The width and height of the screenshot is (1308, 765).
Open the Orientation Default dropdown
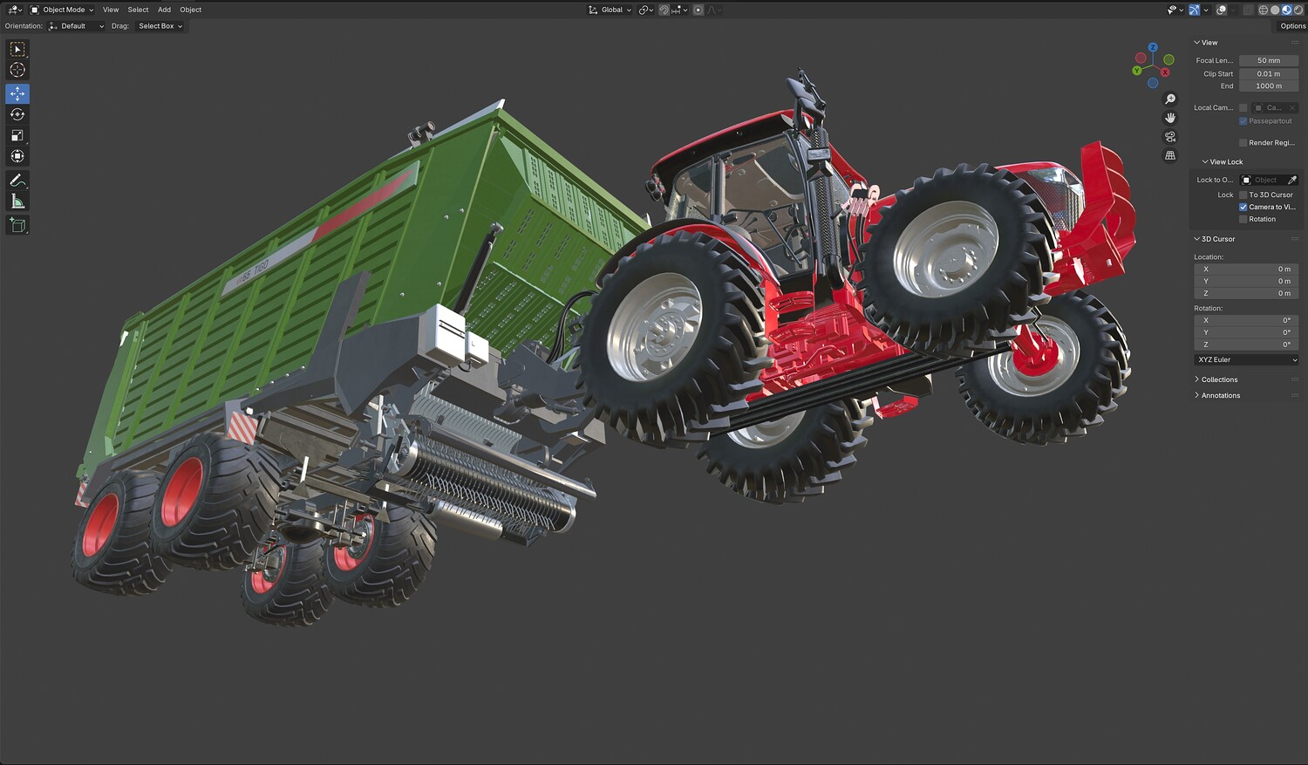(77, 26)
